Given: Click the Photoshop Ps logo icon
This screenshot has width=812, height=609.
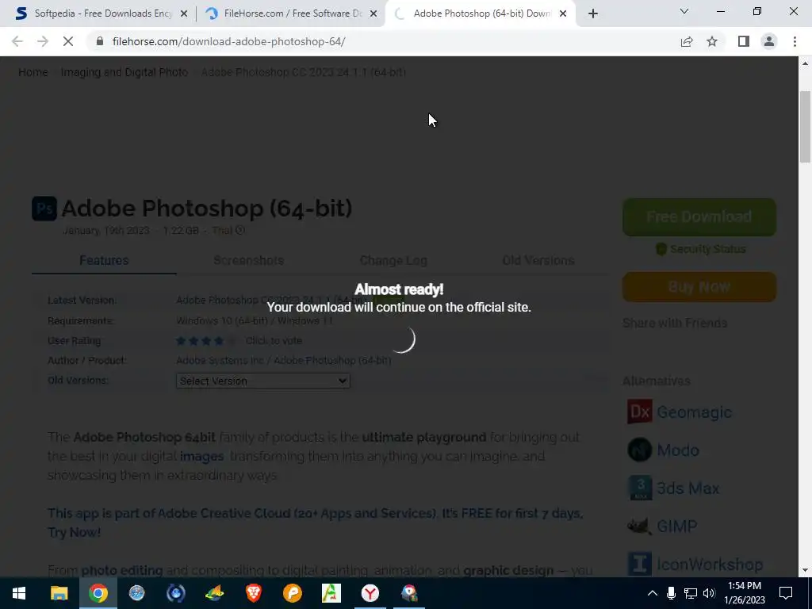Looking at the screenshot, I should pos(44,209).
